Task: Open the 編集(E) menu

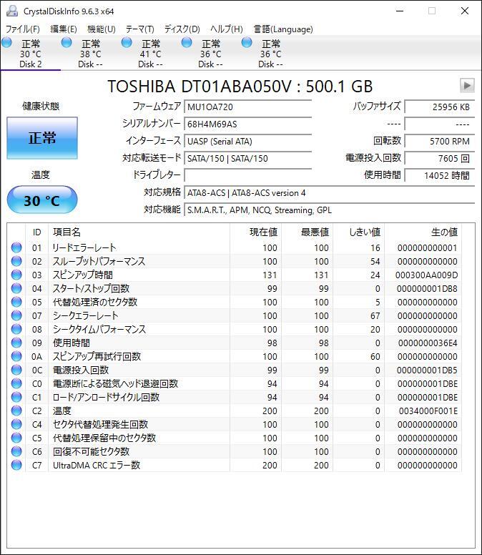Action: coord(64,29)
